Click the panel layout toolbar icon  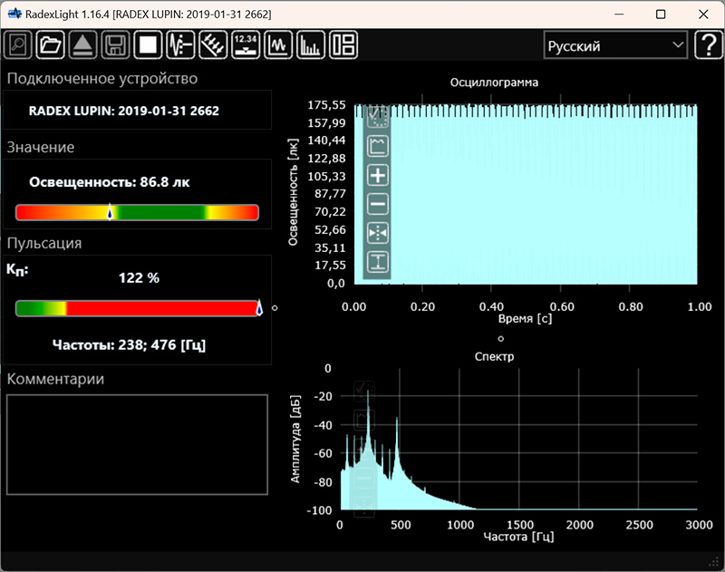343,44
